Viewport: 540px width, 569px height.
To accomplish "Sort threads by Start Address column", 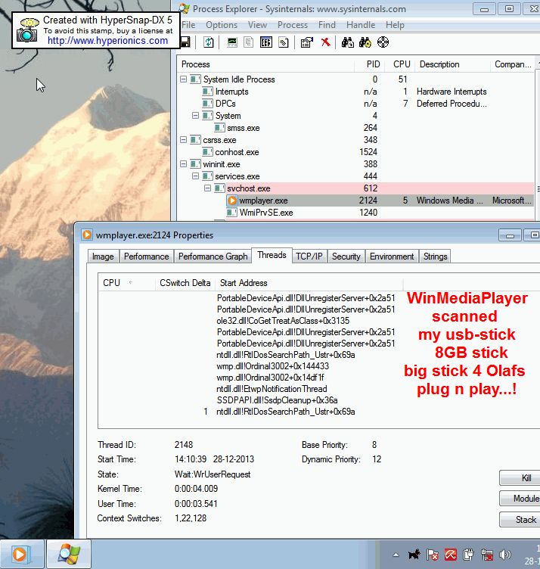I will (x=309, y=283).
